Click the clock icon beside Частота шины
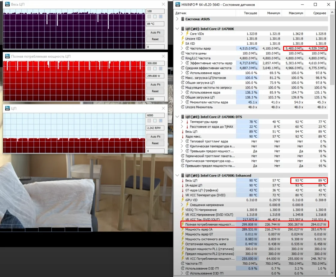The width and height of the screenshot is (336, 277). click(x=183, y=53)
